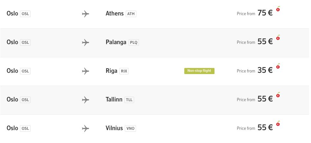Select the Non-stop flight green badge
311x143 pixels.
coord(199,71)
